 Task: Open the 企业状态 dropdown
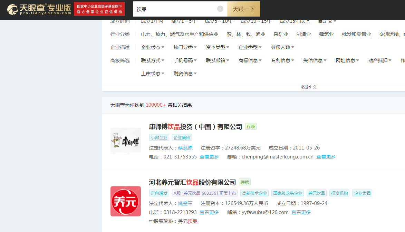(152, 47)
